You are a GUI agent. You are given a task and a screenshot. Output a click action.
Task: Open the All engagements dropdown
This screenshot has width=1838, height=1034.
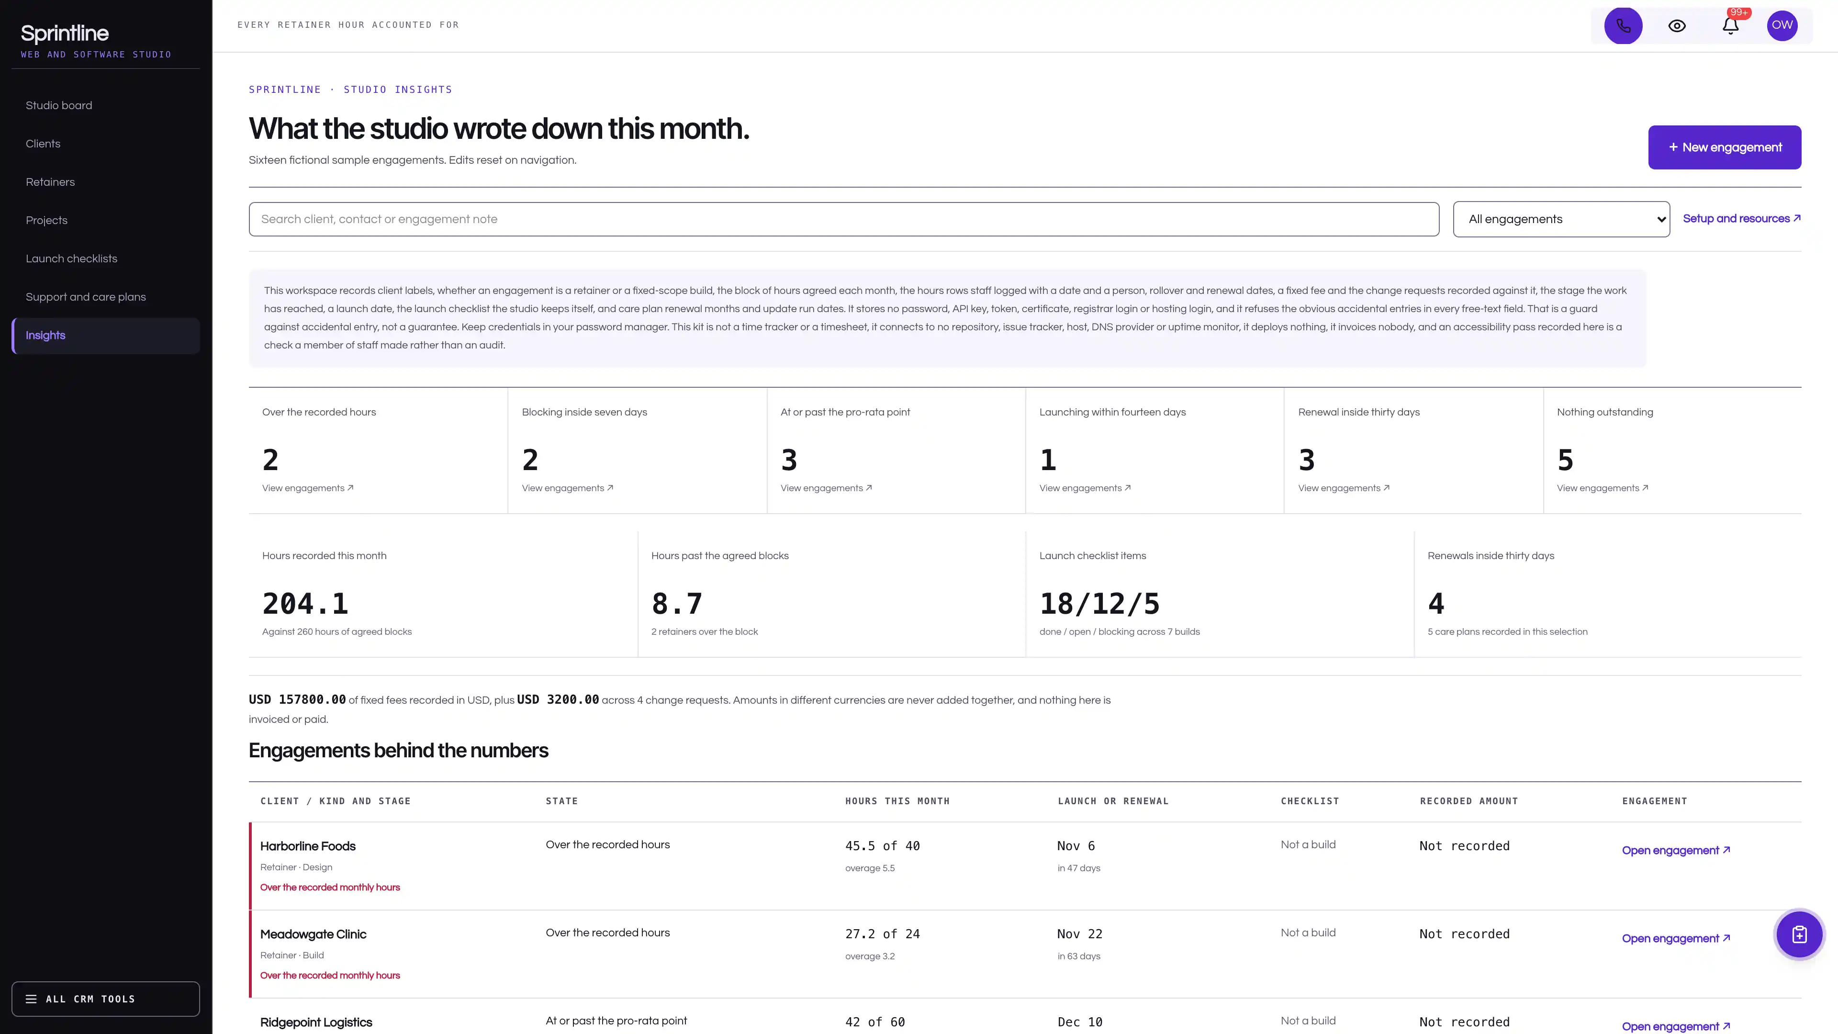1561,219
